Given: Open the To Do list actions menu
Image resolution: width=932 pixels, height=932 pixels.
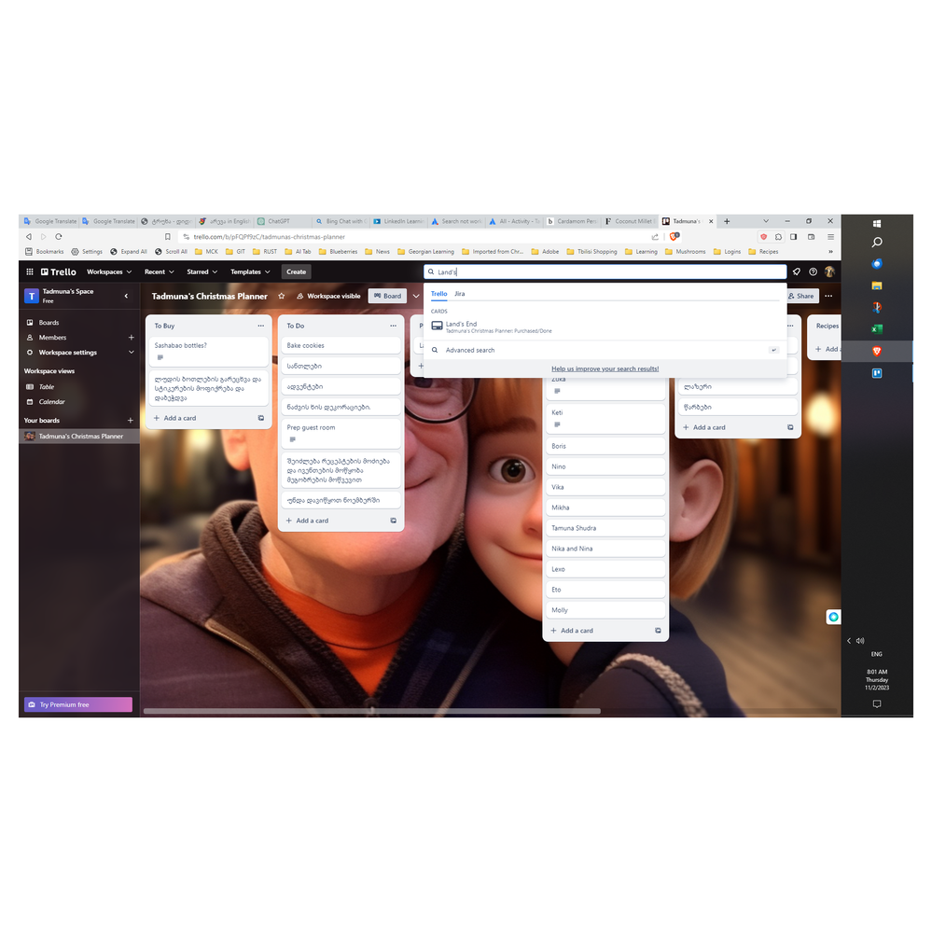Looking at the screenshot, I should click(x=393, y=326).
